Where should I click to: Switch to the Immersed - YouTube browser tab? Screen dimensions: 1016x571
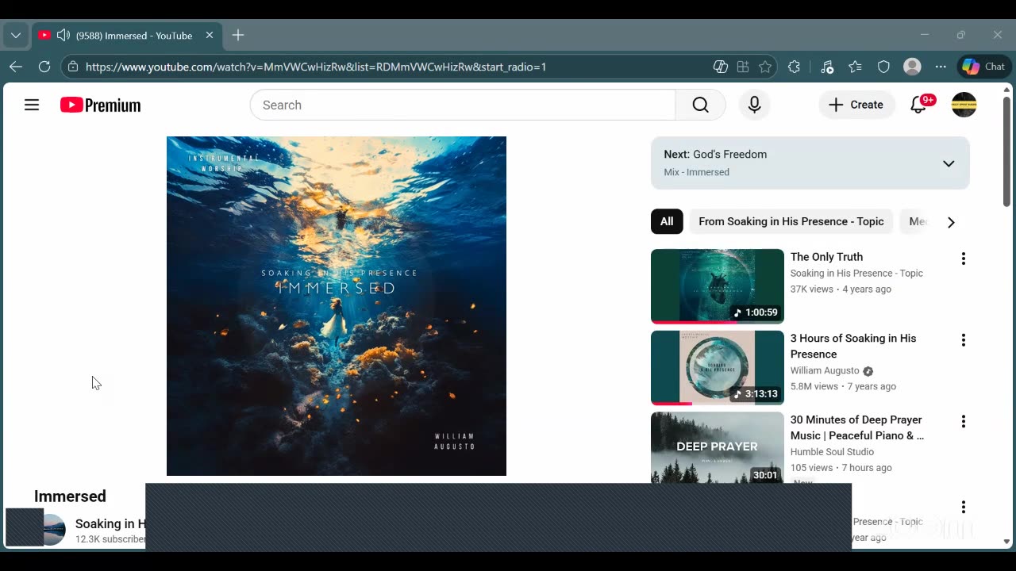(x=125, y=35)
